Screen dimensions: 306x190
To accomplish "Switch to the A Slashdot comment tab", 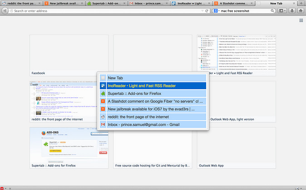I will [234, 3].
